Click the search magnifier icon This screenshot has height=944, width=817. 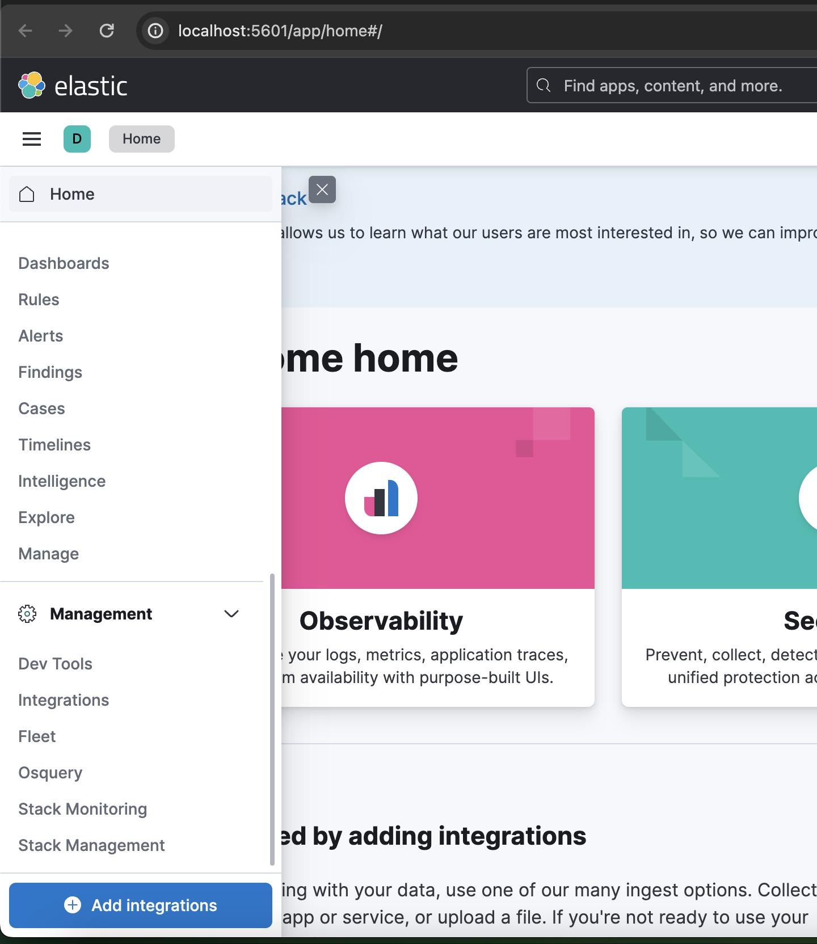tap(544, 85)
